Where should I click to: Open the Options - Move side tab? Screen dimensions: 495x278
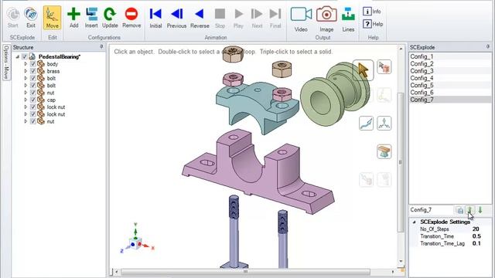pos(6,63)
